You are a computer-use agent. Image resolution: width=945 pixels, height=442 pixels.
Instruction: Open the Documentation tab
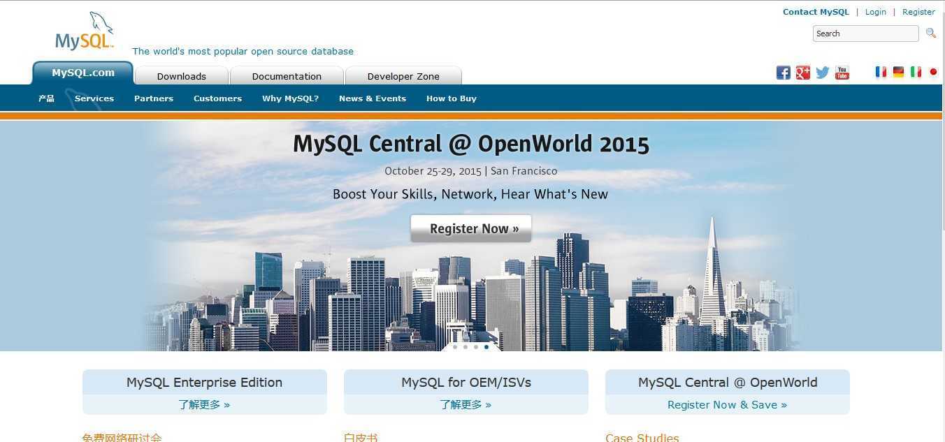pyautogui.click(x=287, y=76)
